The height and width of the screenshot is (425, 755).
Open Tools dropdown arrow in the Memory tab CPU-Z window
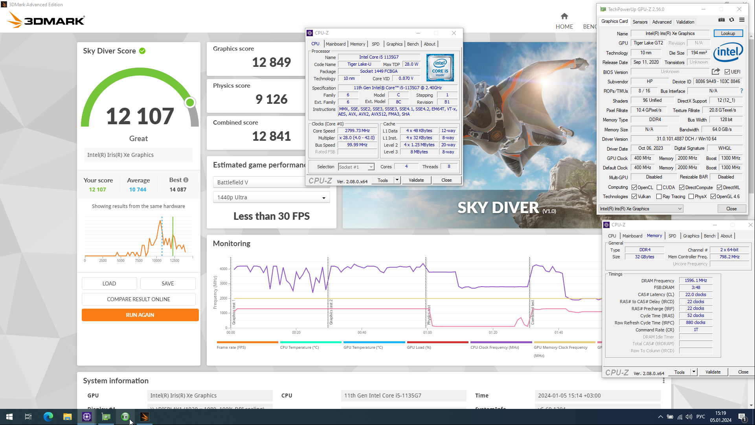[694, 372]
